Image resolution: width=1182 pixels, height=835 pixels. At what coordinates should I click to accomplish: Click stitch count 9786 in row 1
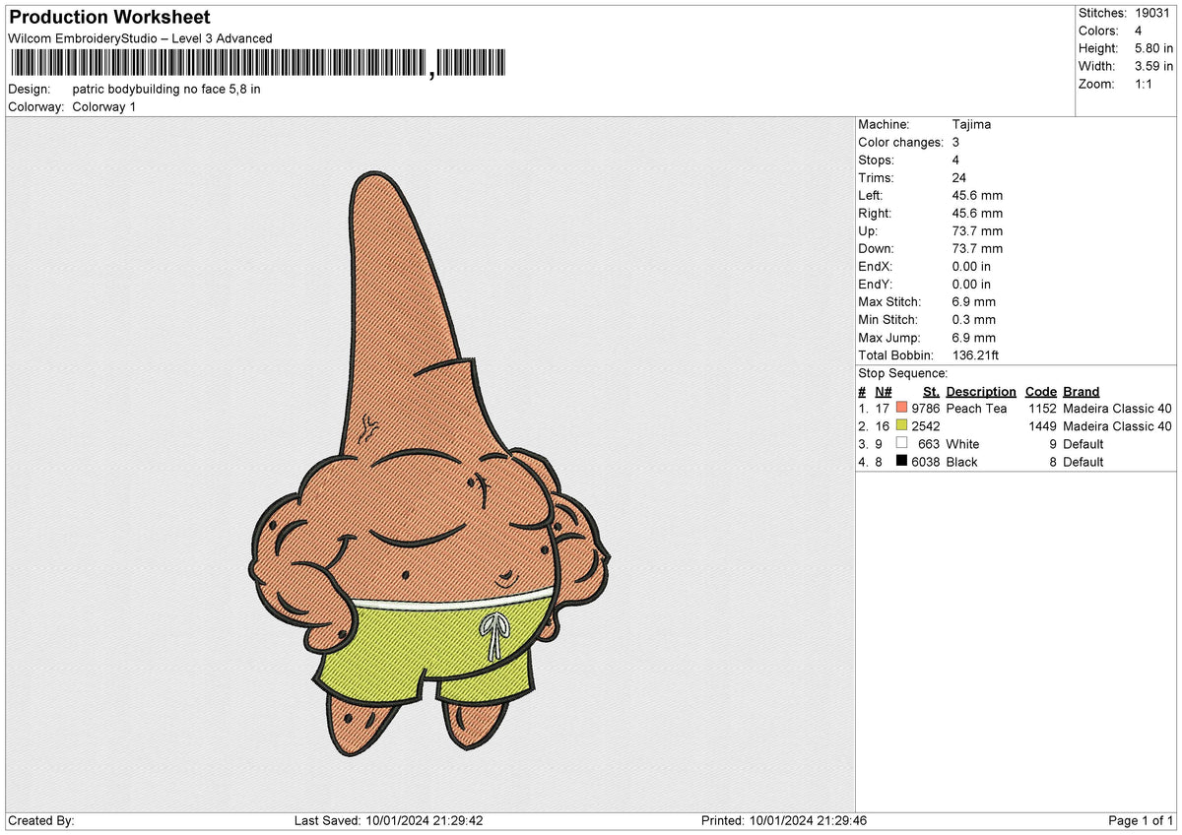tap(926, 408)
